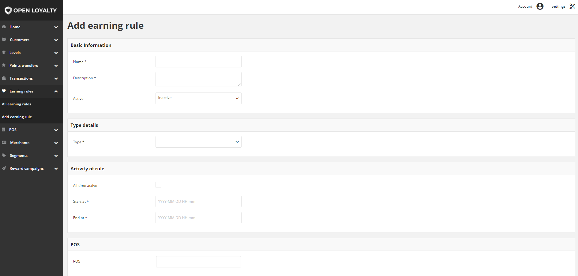Click the Account link text
The height and width of the screenshot is (276, 578).
[525, 6]
